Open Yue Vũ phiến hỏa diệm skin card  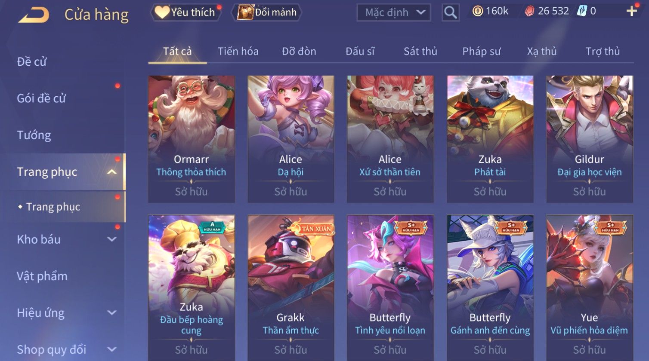click(589, 288)
